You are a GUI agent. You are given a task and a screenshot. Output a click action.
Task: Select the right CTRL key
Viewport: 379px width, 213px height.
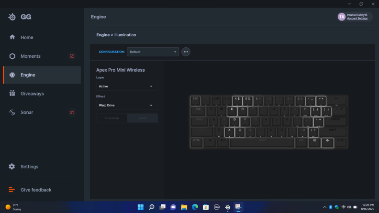tap(341, 143)
